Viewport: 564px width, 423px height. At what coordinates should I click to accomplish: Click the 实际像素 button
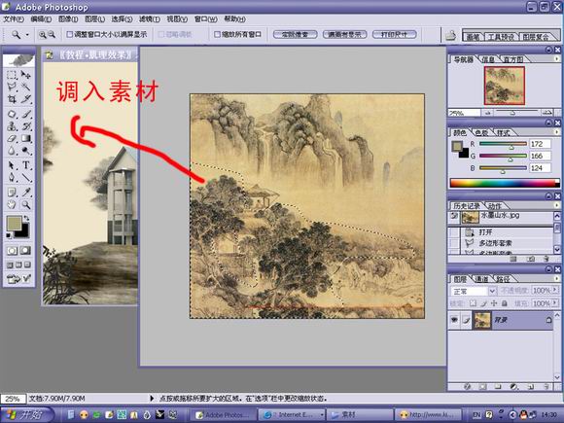(x=295, y=35)
